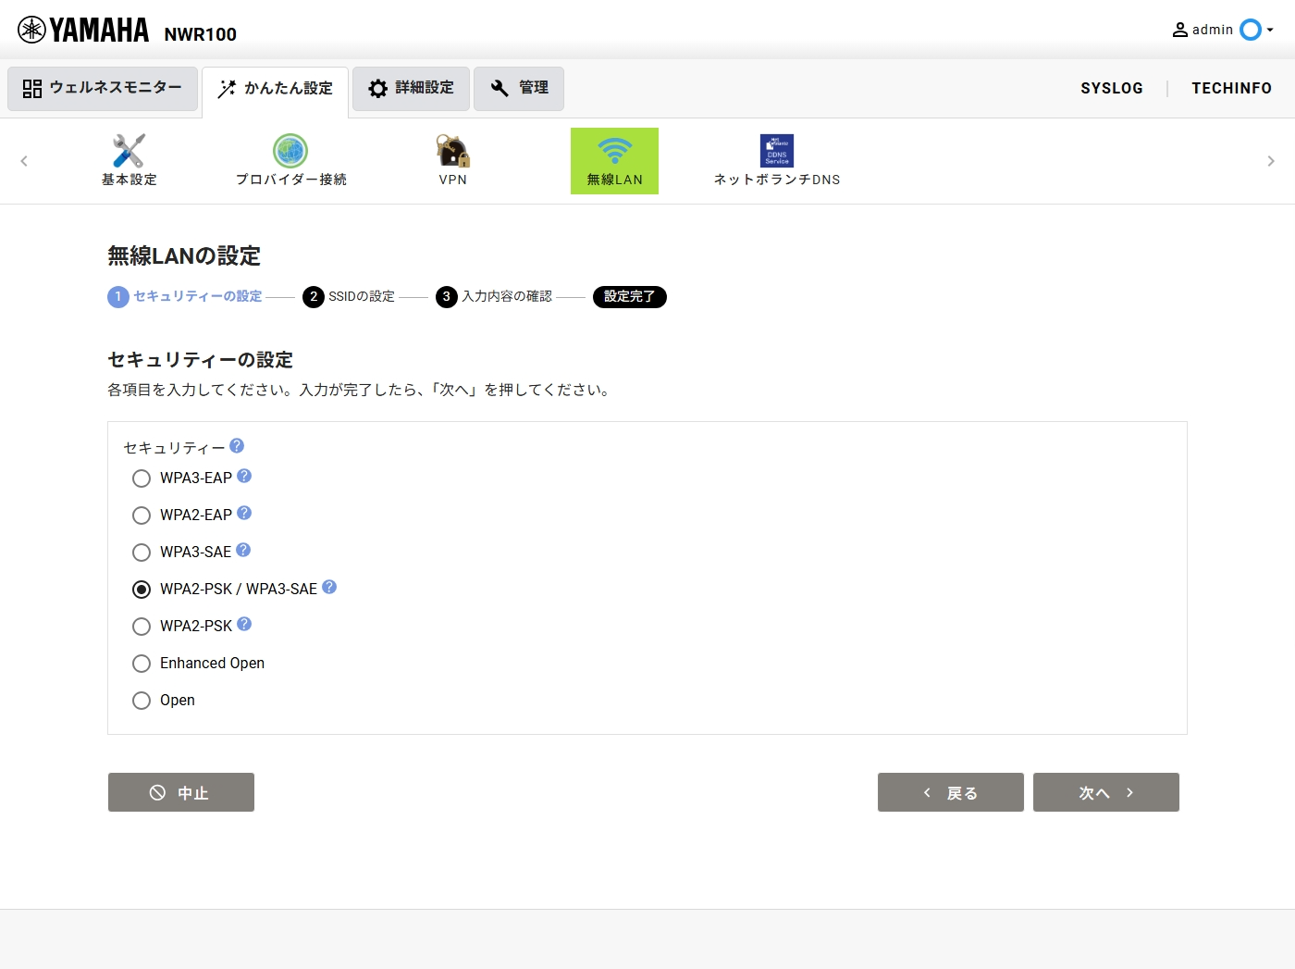1295x969 pixels.
Task: Click help icon beside セキュリティー label
Action: [x=237, y=446]
